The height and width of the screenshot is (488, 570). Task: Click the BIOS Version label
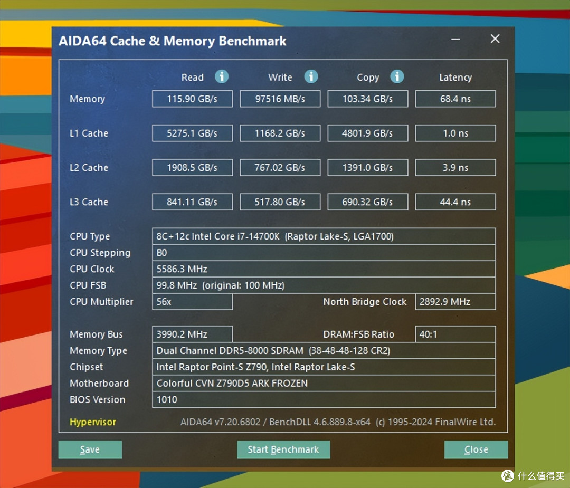pyautogui.click(x=98, y=400)
